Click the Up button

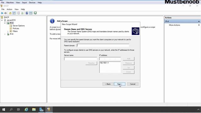(x=128, y=67)
